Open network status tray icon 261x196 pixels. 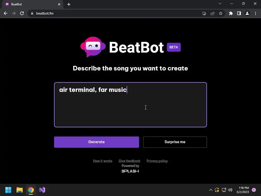click(x=224, y=190)
